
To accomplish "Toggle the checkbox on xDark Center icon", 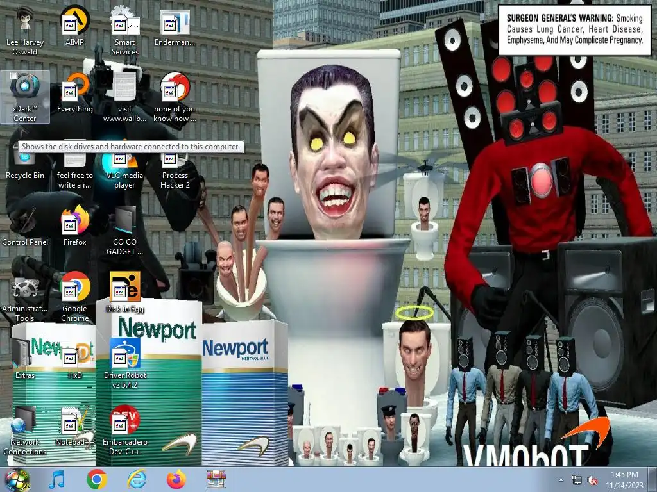I will coord(14,76).
